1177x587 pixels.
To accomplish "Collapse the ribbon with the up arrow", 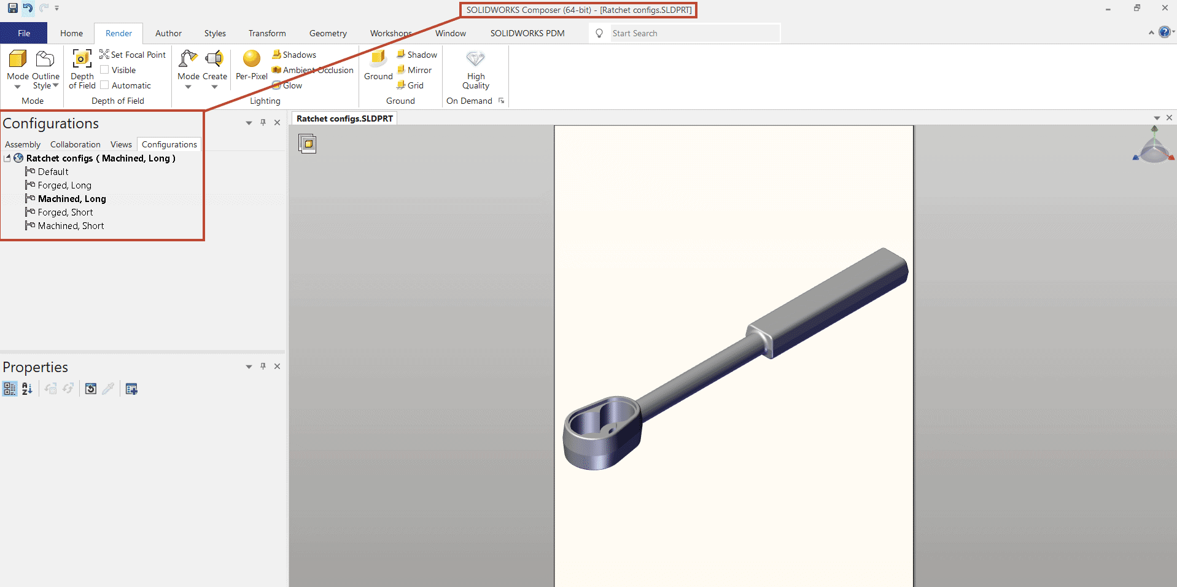I will coord(1151,33).
